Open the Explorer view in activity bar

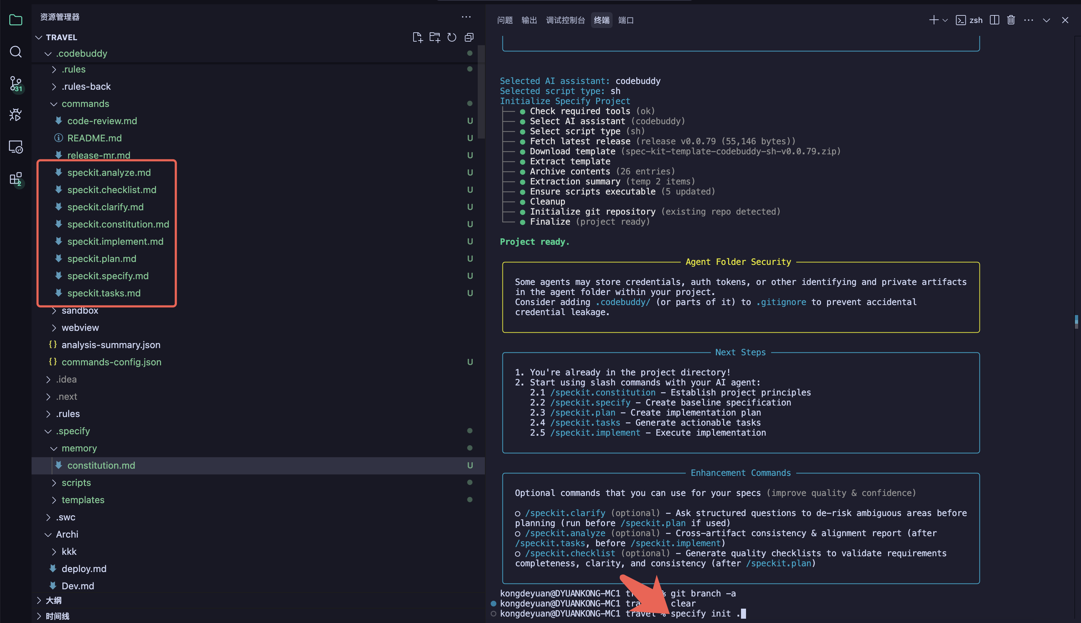coord(16,20)
